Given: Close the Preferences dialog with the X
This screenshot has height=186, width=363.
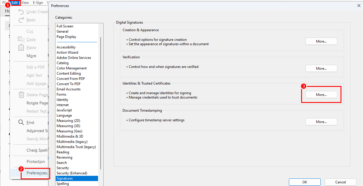Looking at the screenshot, I should point(359,6).
